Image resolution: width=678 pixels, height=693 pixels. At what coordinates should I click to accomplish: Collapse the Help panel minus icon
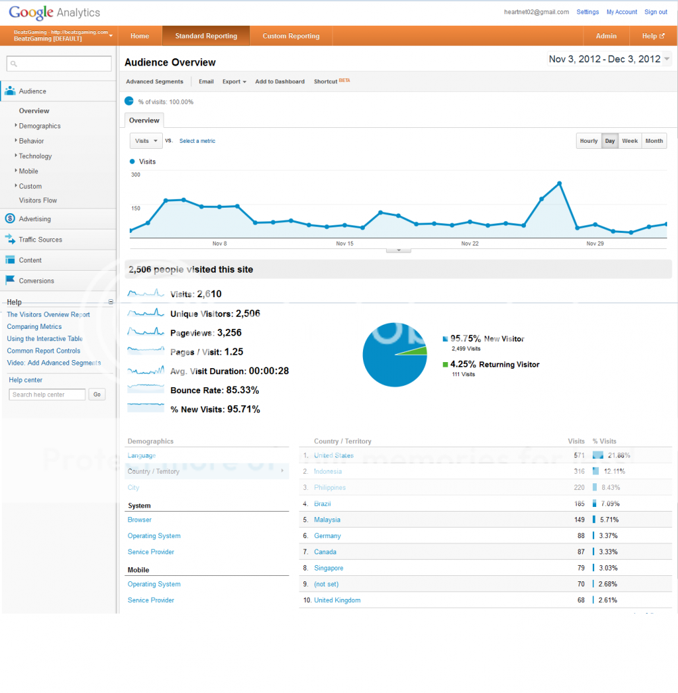coord(111,302)
